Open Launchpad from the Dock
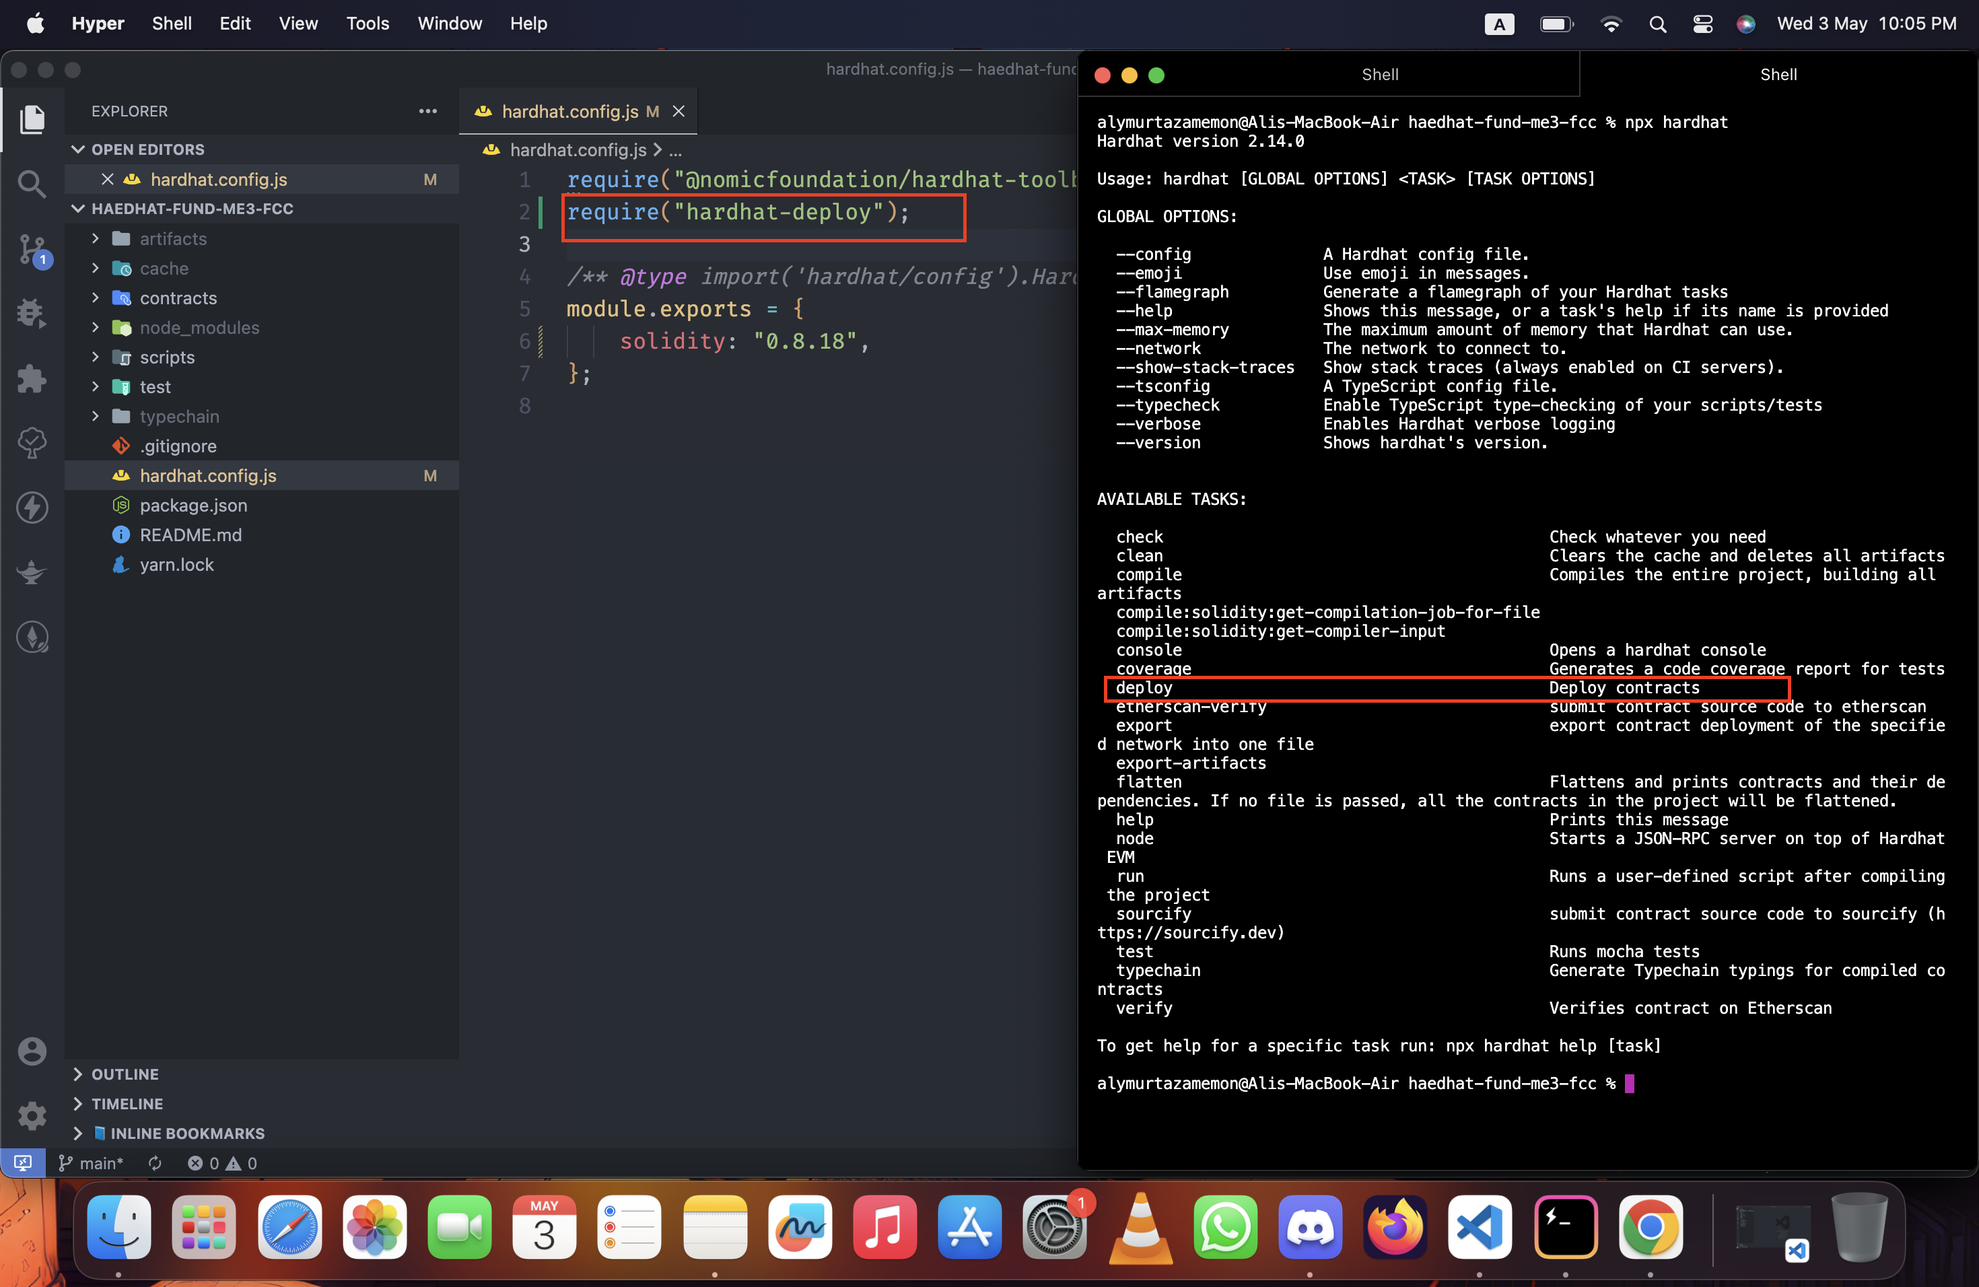This screenshot has height=1287, width=1979. tap(204, 1227)
